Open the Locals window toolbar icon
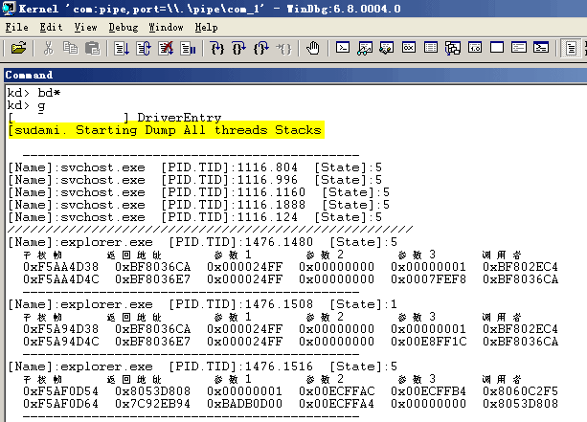The width and height of the screenshot is (587, 422). (x=386, y=48)
